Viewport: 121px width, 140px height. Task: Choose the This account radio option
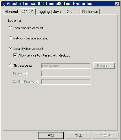[10, 65]
